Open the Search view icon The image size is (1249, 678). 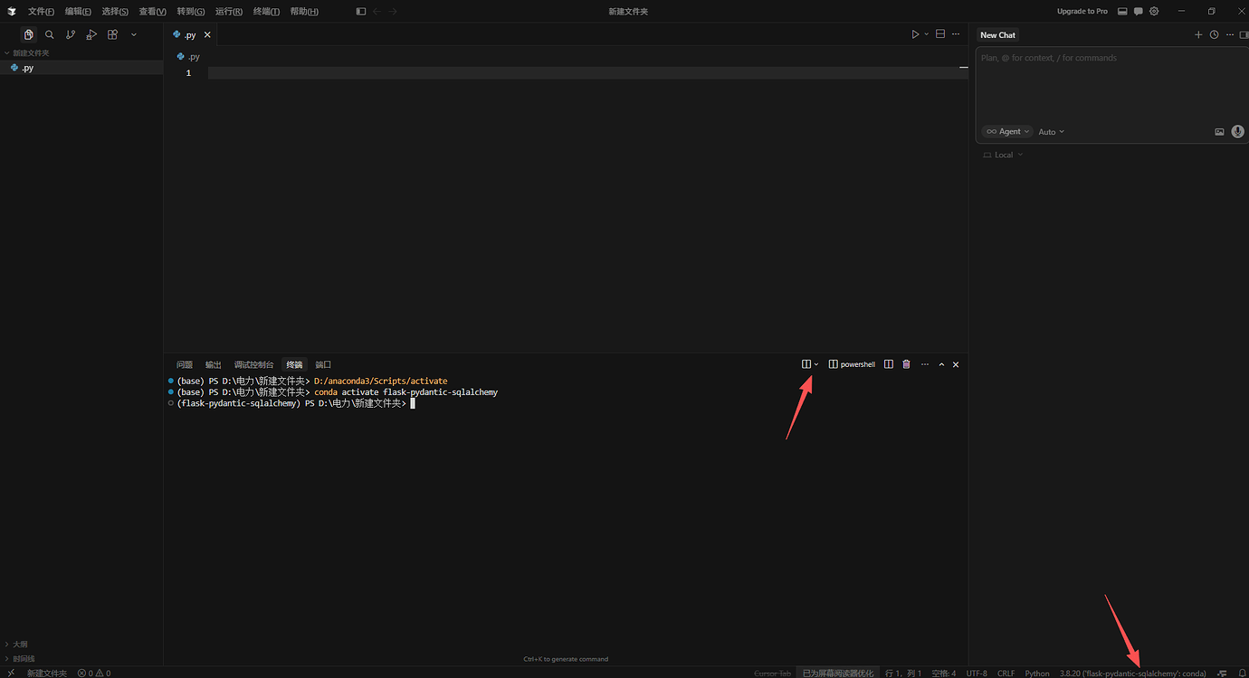pyautogui.click(x=50, y=34)
